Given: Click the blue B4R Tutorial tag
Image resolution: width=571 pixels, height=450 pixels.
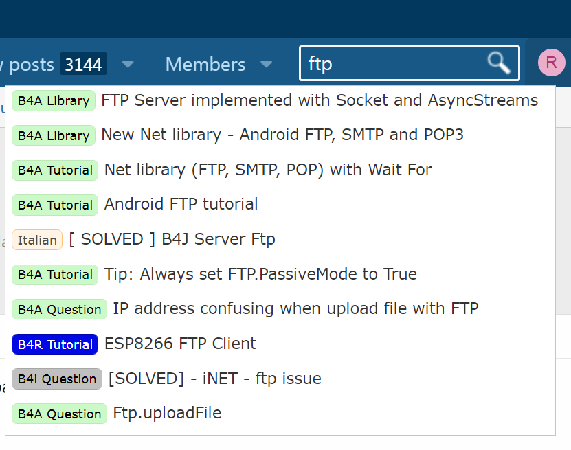Looking at the screenshot, I should 55,344.
